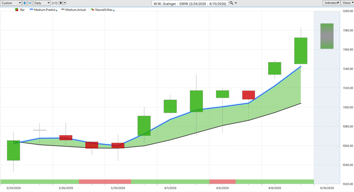Viewport: 354px width, 192px height.
Task: Click the blue Medium.Predict legend line icon
Action: [31, 10]
